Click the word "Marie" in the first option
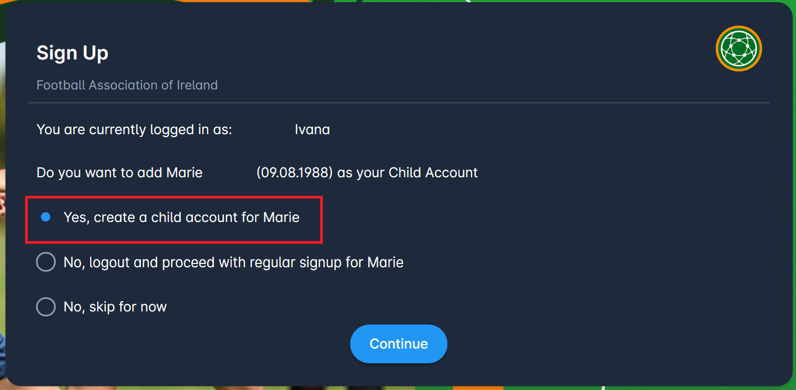 280,217
